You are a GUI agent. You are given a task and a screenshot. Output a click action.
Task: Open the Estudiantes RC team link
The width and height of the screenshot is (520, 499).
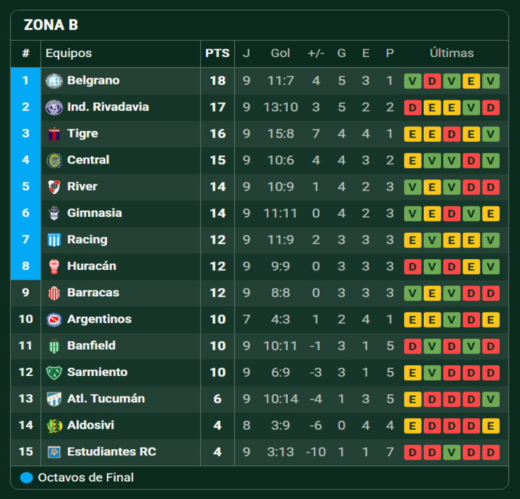click(x=111, y=452)
